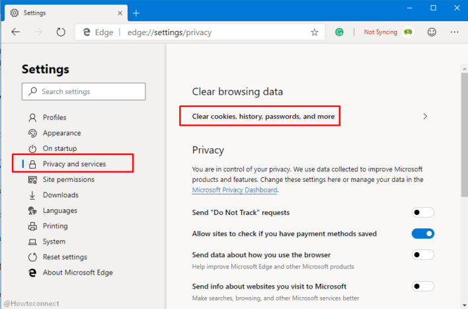Screen dimensions: 468x309
Task: Open System settings
Action: [x=54, y=242]
